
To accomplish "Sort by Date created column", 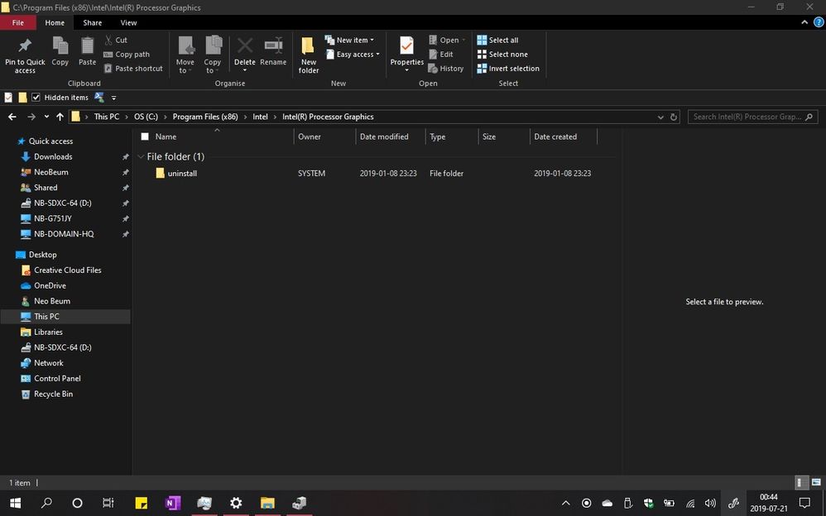I will point(563,137).
